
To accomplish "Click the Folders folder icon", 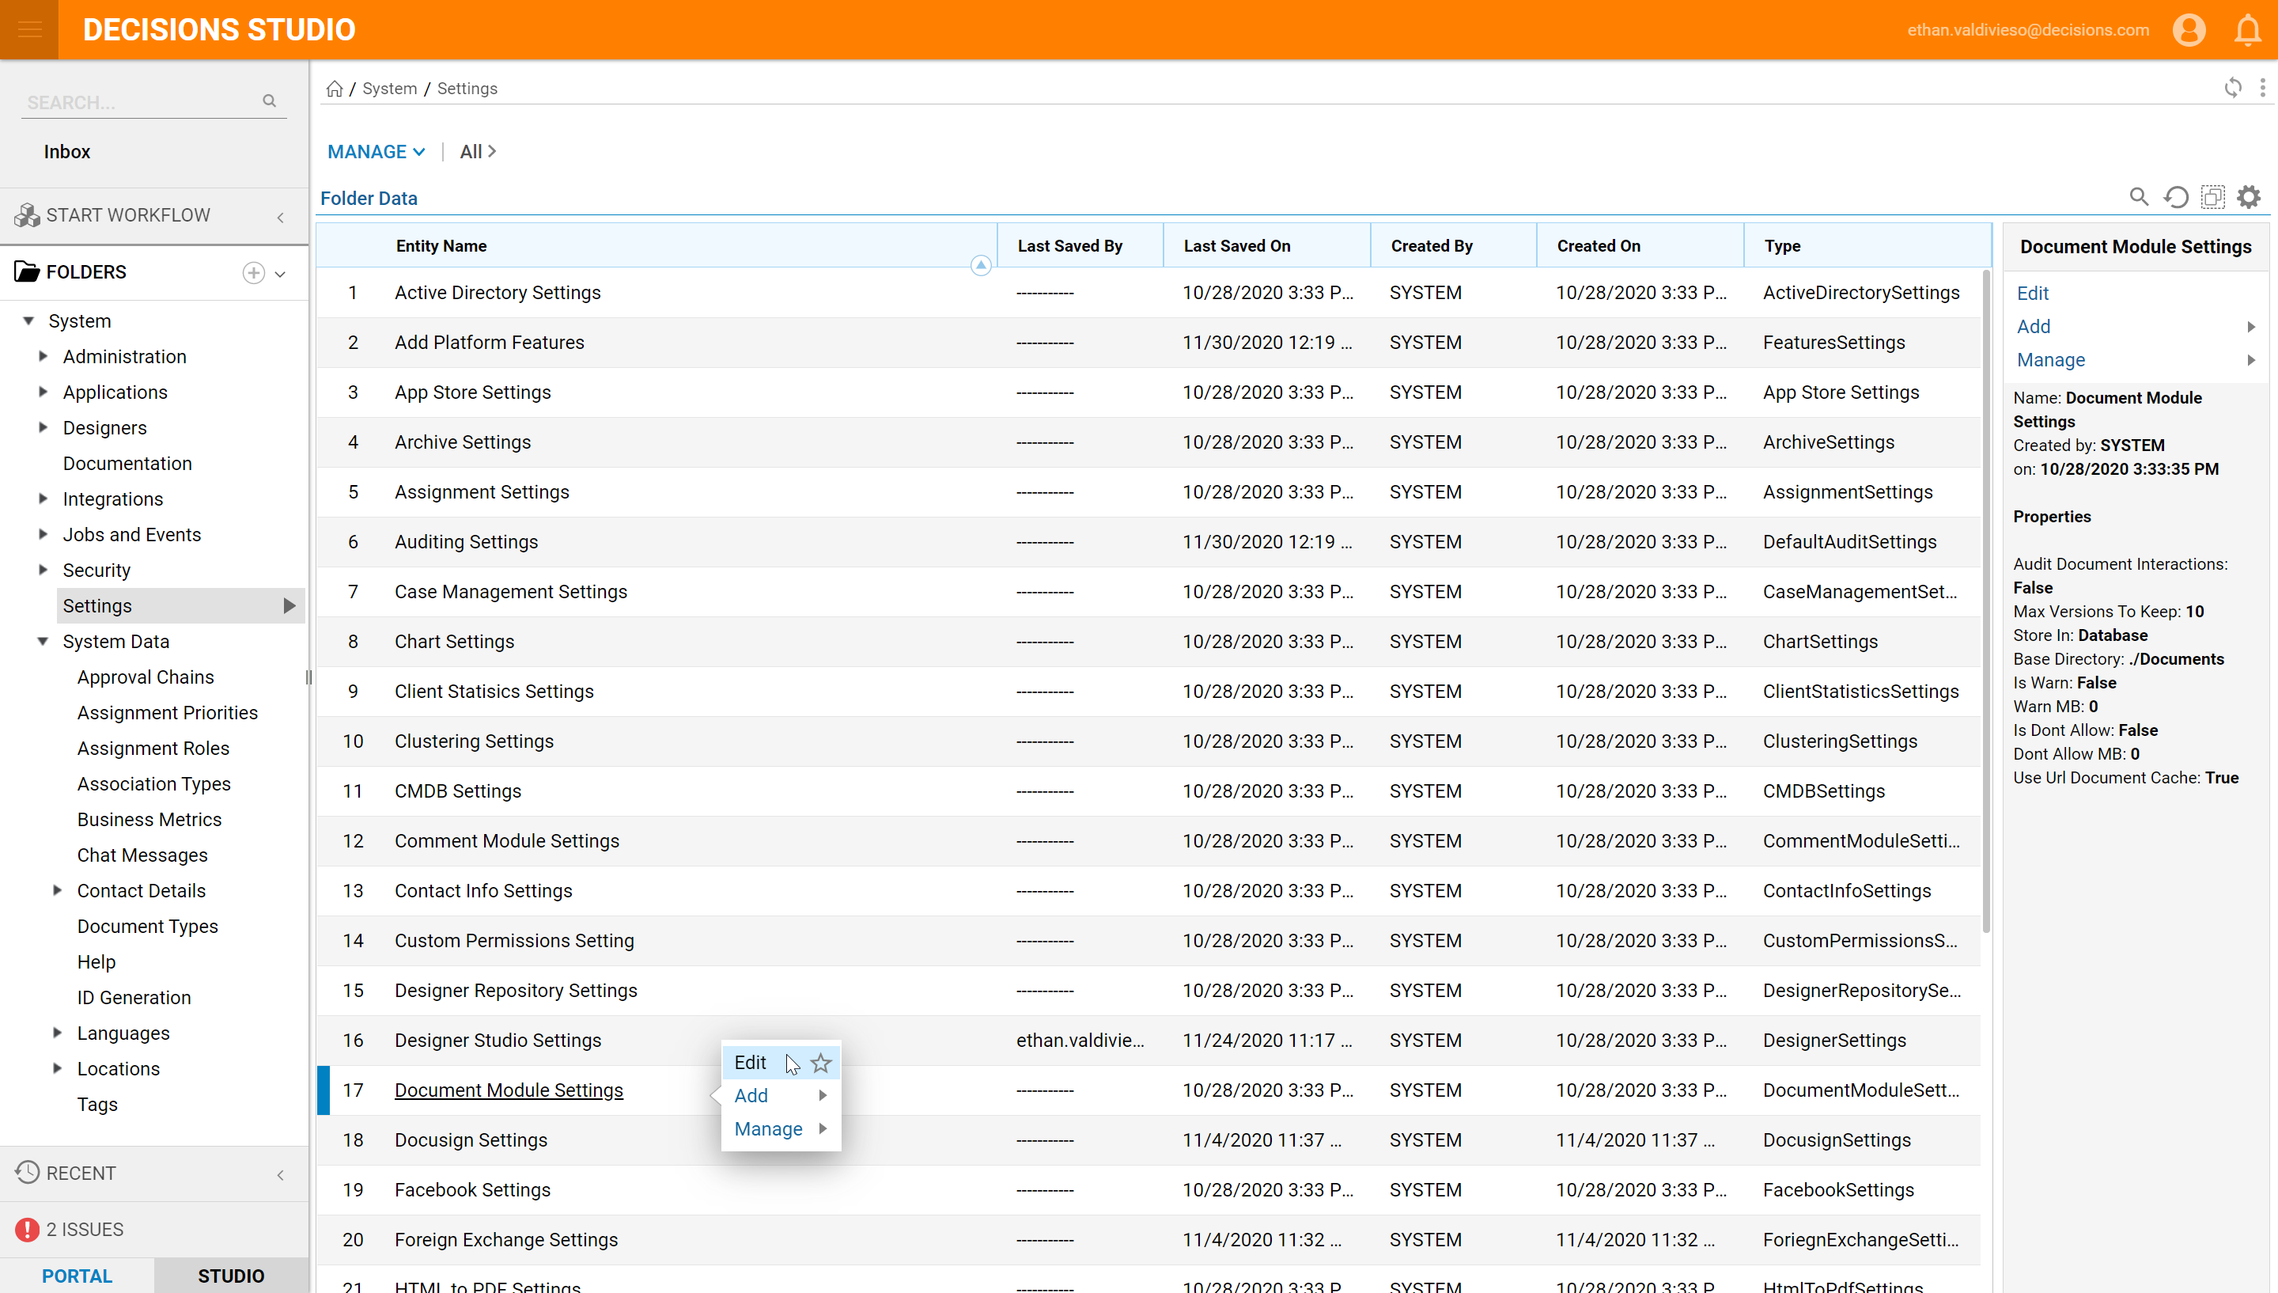I will click(x=28, y=271).
